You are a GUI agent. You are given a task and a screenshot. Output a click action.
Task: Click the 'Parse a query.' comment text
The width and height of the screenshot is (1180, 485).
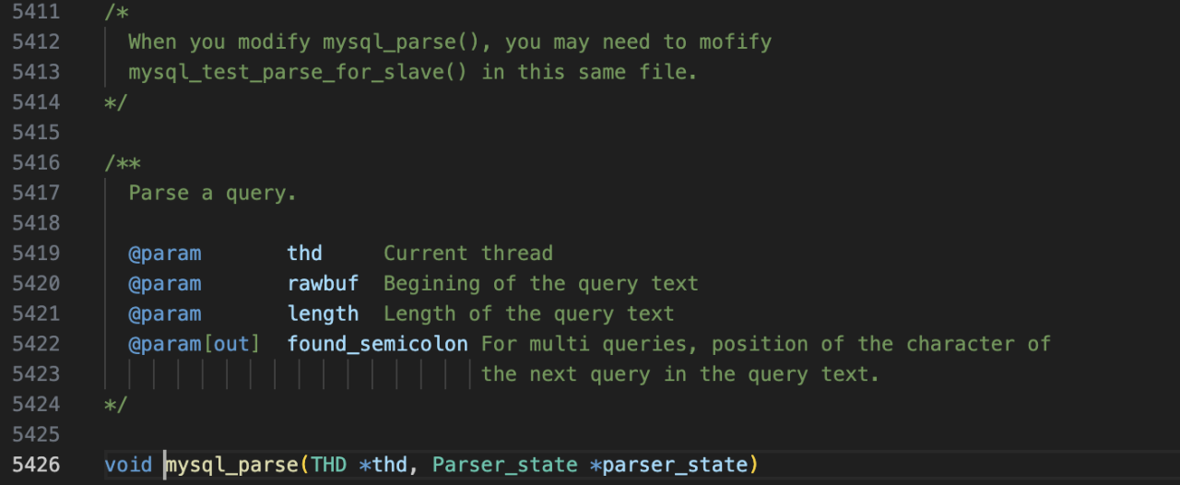pyautogui.click(x=213, y=193)
